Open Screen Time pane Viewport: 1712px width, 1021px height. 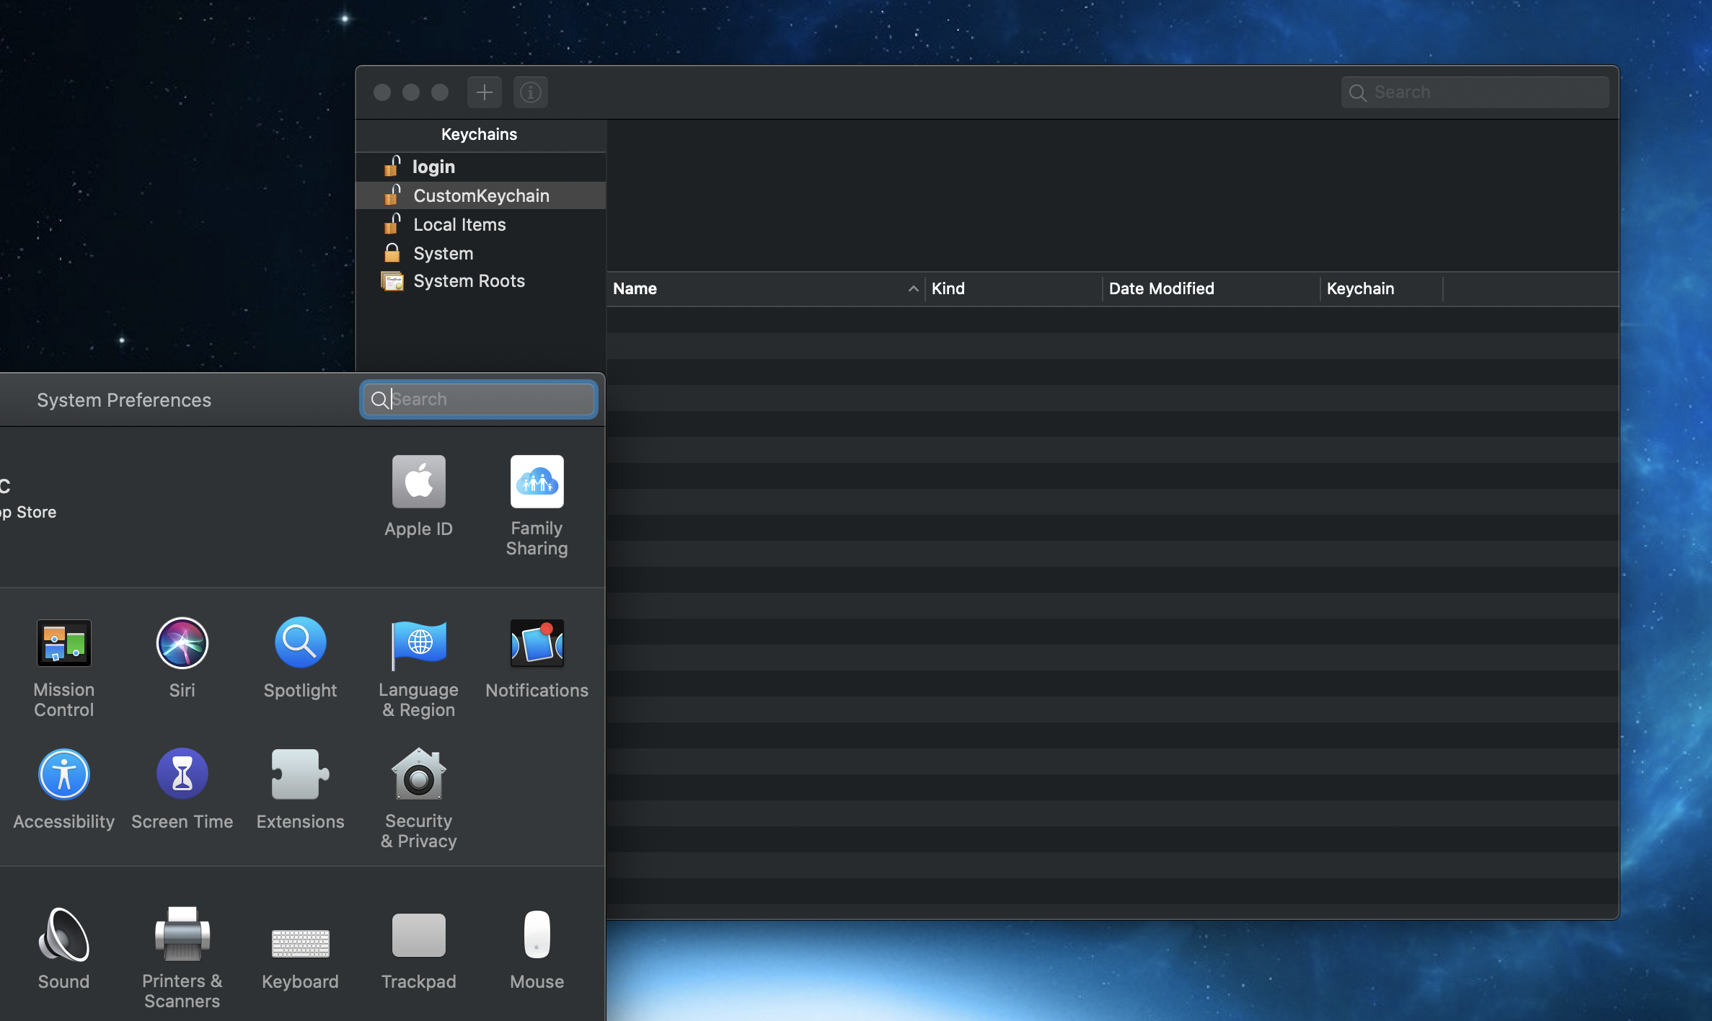182,774
